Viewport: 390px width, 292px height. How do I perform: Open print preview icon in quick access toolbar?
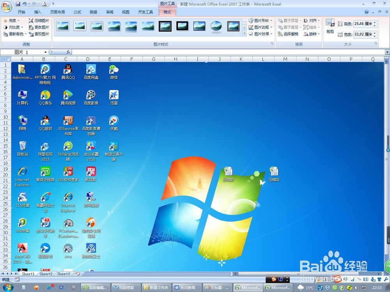(x=44, y=4)
